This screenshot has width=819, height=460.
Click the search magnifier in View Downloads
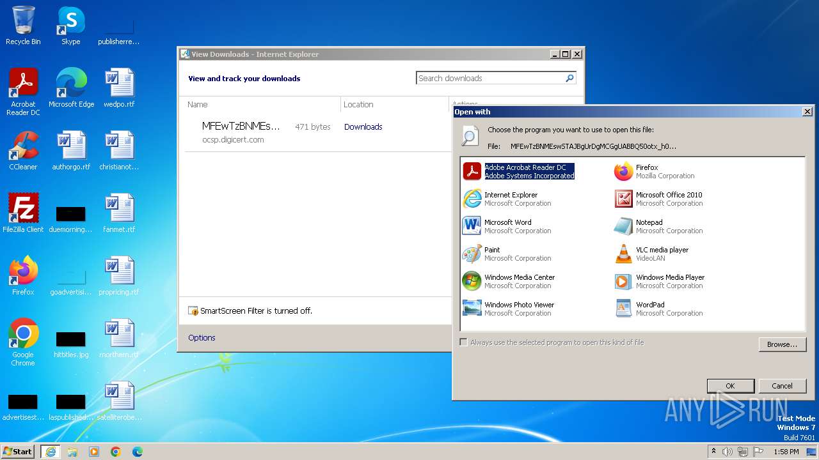569,78
